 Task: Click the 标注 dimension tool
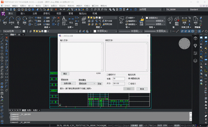(x=71, y=21)
